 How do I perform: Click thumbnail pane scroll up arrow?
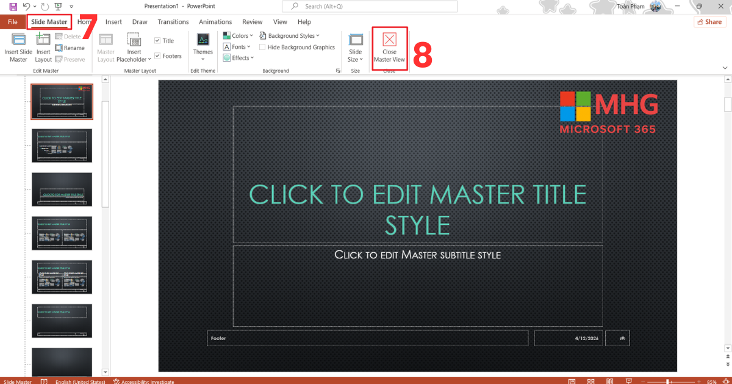[106, 79]
